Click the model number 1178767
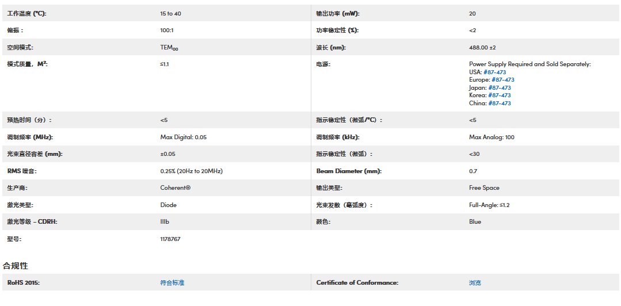621x306 pixels. click(x=170, y=239)
